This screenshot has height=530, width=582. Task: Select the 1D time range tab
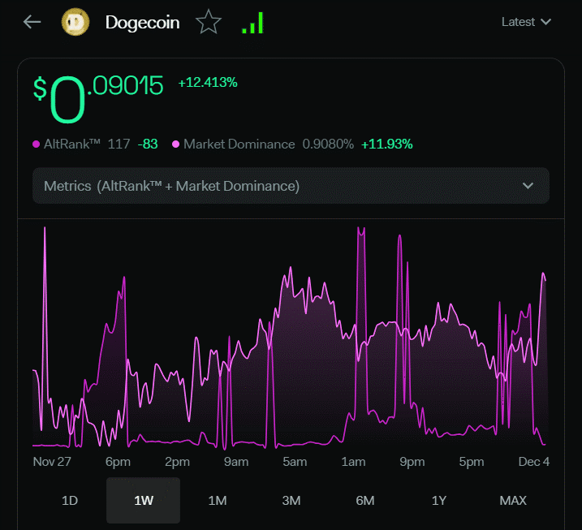(x=70, y=500)
